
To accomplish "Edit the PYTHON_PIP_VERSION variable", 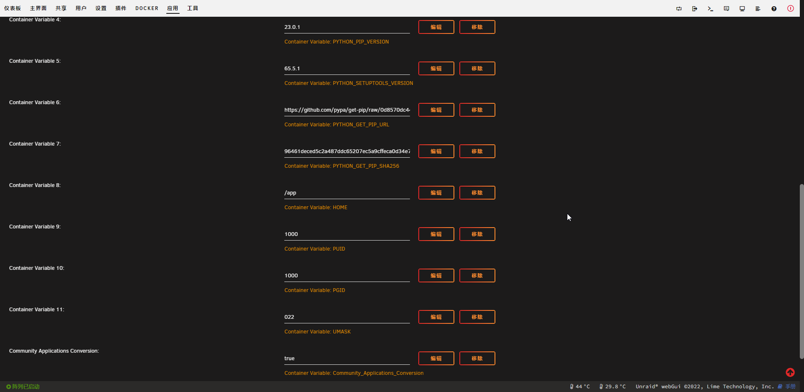I will tap(436, 27).
